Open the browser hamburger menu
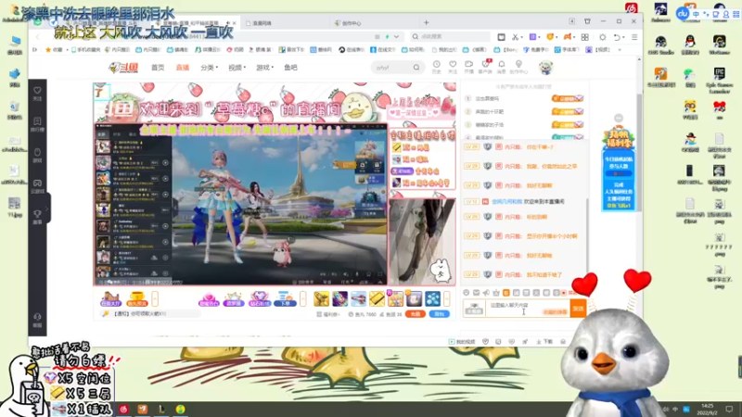The height and width of the screenshot is (417, 742). 634,37
